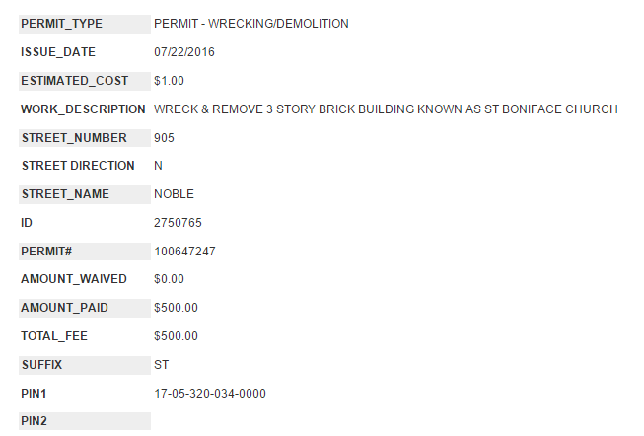This screenshot has width=644, height=436.
Task: Click the PERMIT_TYPE field label
Action: coord(61,23)
